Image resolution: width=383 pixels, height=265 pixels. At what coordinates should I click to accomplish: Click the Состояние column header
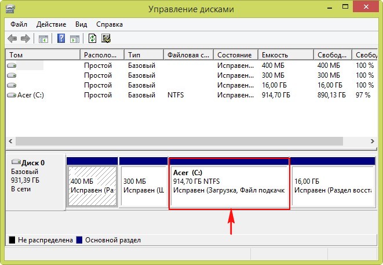235,55
